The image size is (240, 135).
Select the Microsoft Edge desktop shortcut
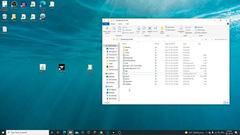[42, 6]
